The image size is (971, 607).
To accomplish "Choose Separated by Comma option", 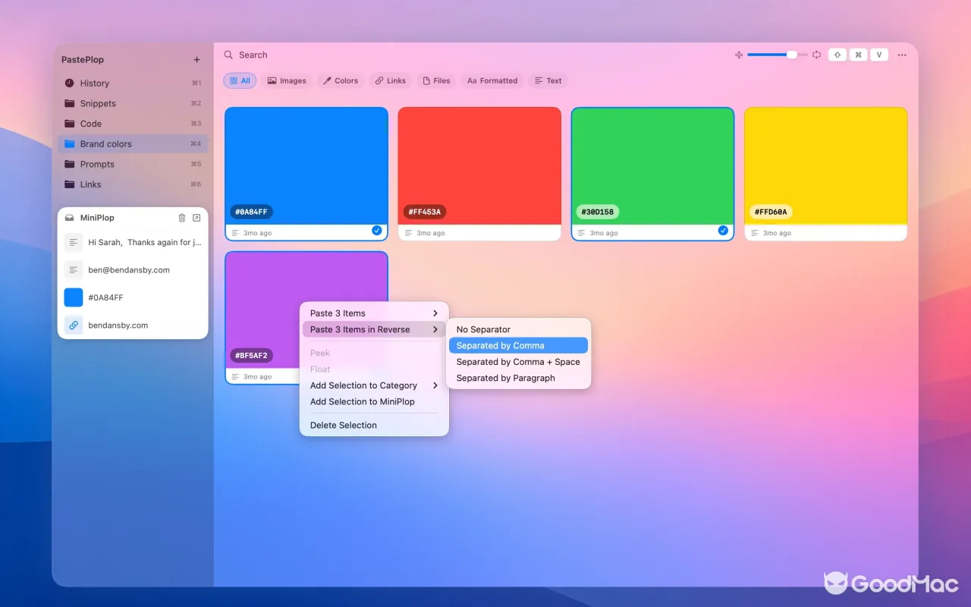I will tap(518, 345).
